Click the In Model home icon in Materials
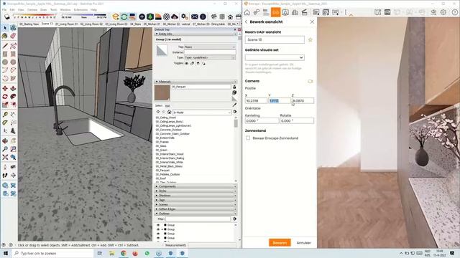Screen dimensions: 460x258 pos(170,112)
